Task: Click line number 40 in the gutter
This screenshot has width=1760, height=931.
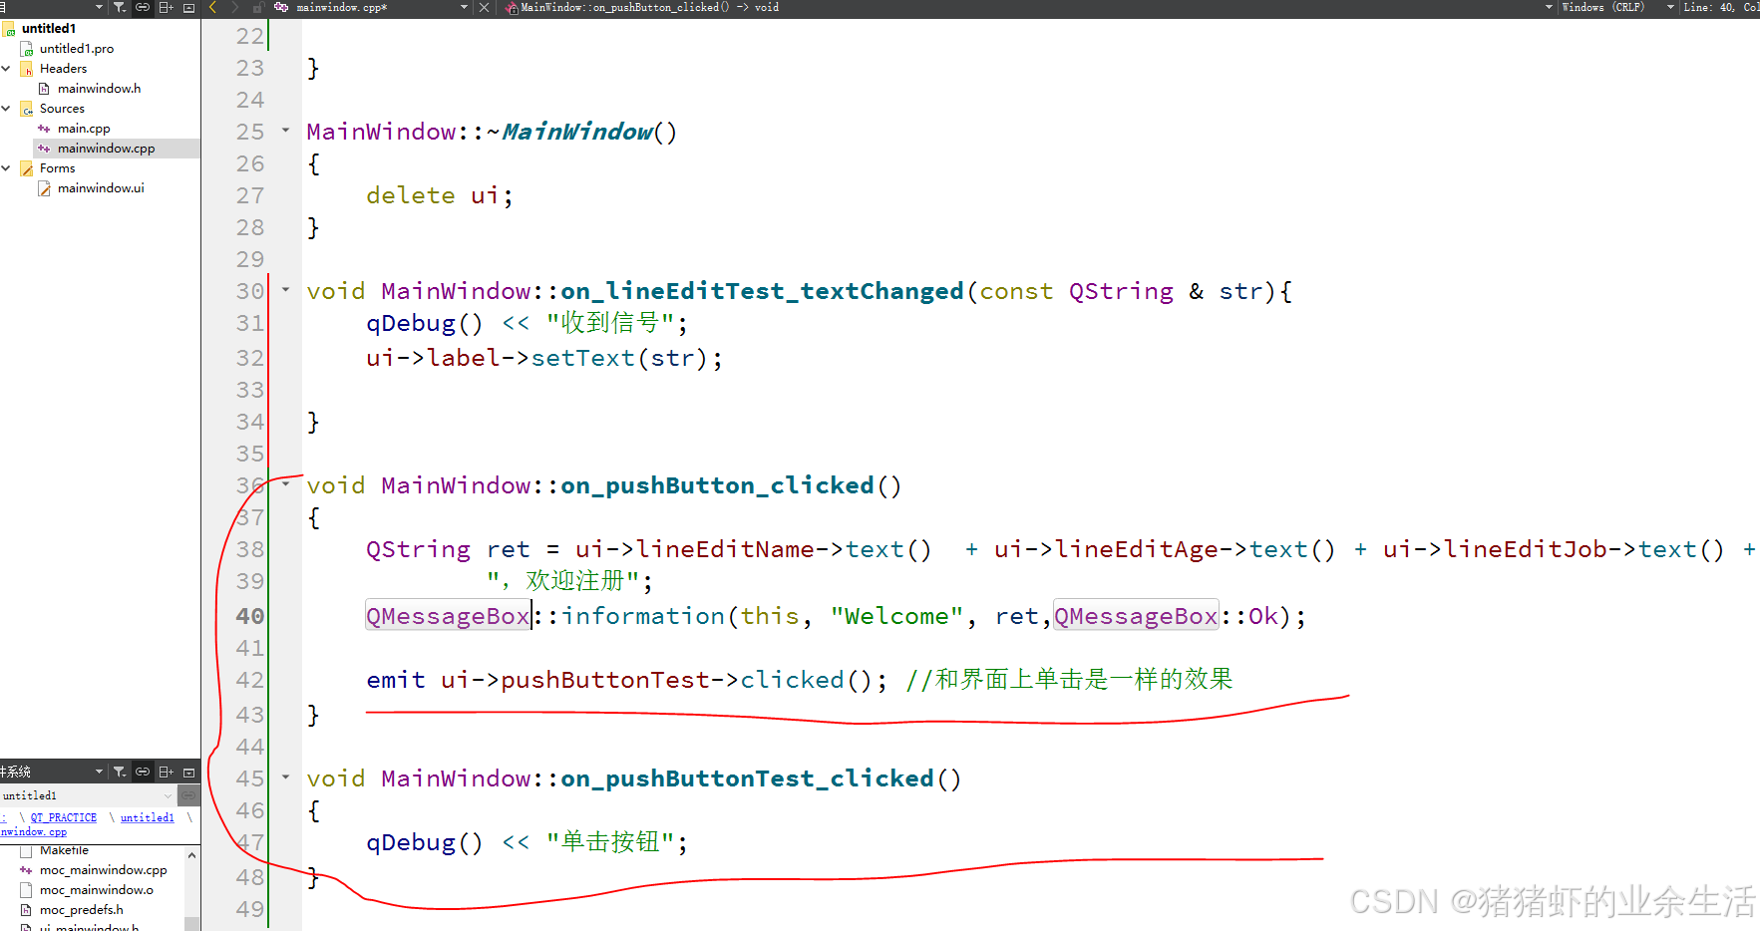Action: coord(250,616)
